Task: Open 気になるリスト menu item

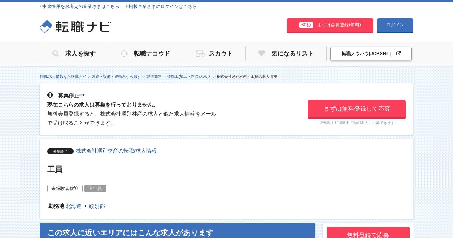Action: tap(286, 54)
